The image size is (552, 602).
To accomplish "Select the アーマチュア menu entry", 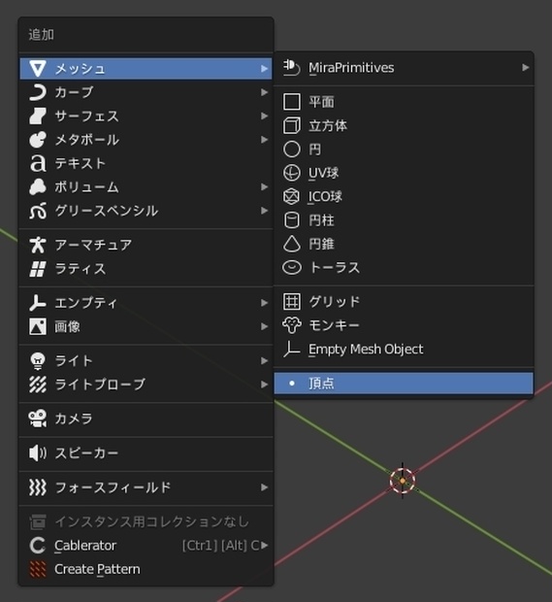I will pyautogui.click(x=146, y=245).
